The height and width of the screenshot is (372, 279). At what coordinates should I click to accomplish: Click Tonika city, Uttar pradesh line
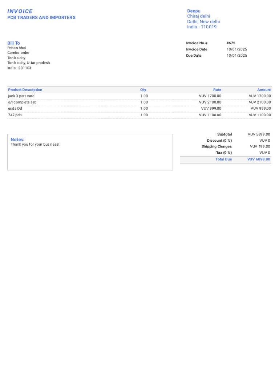coord(28,62)
